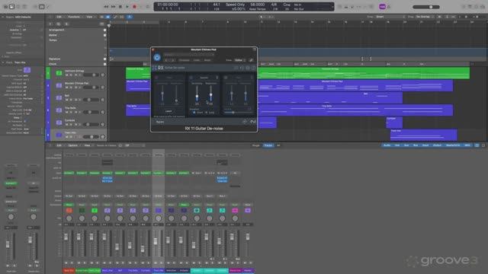Select the Long radio option in the RX plugin

pos(207,113)
